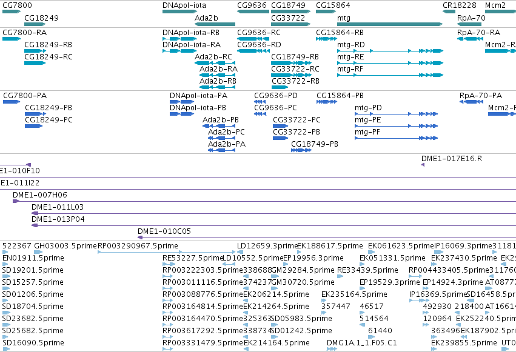Select BAC end DME1-017E16.R
The width and height of the screenshot is (516, 352).
point(423,165)
